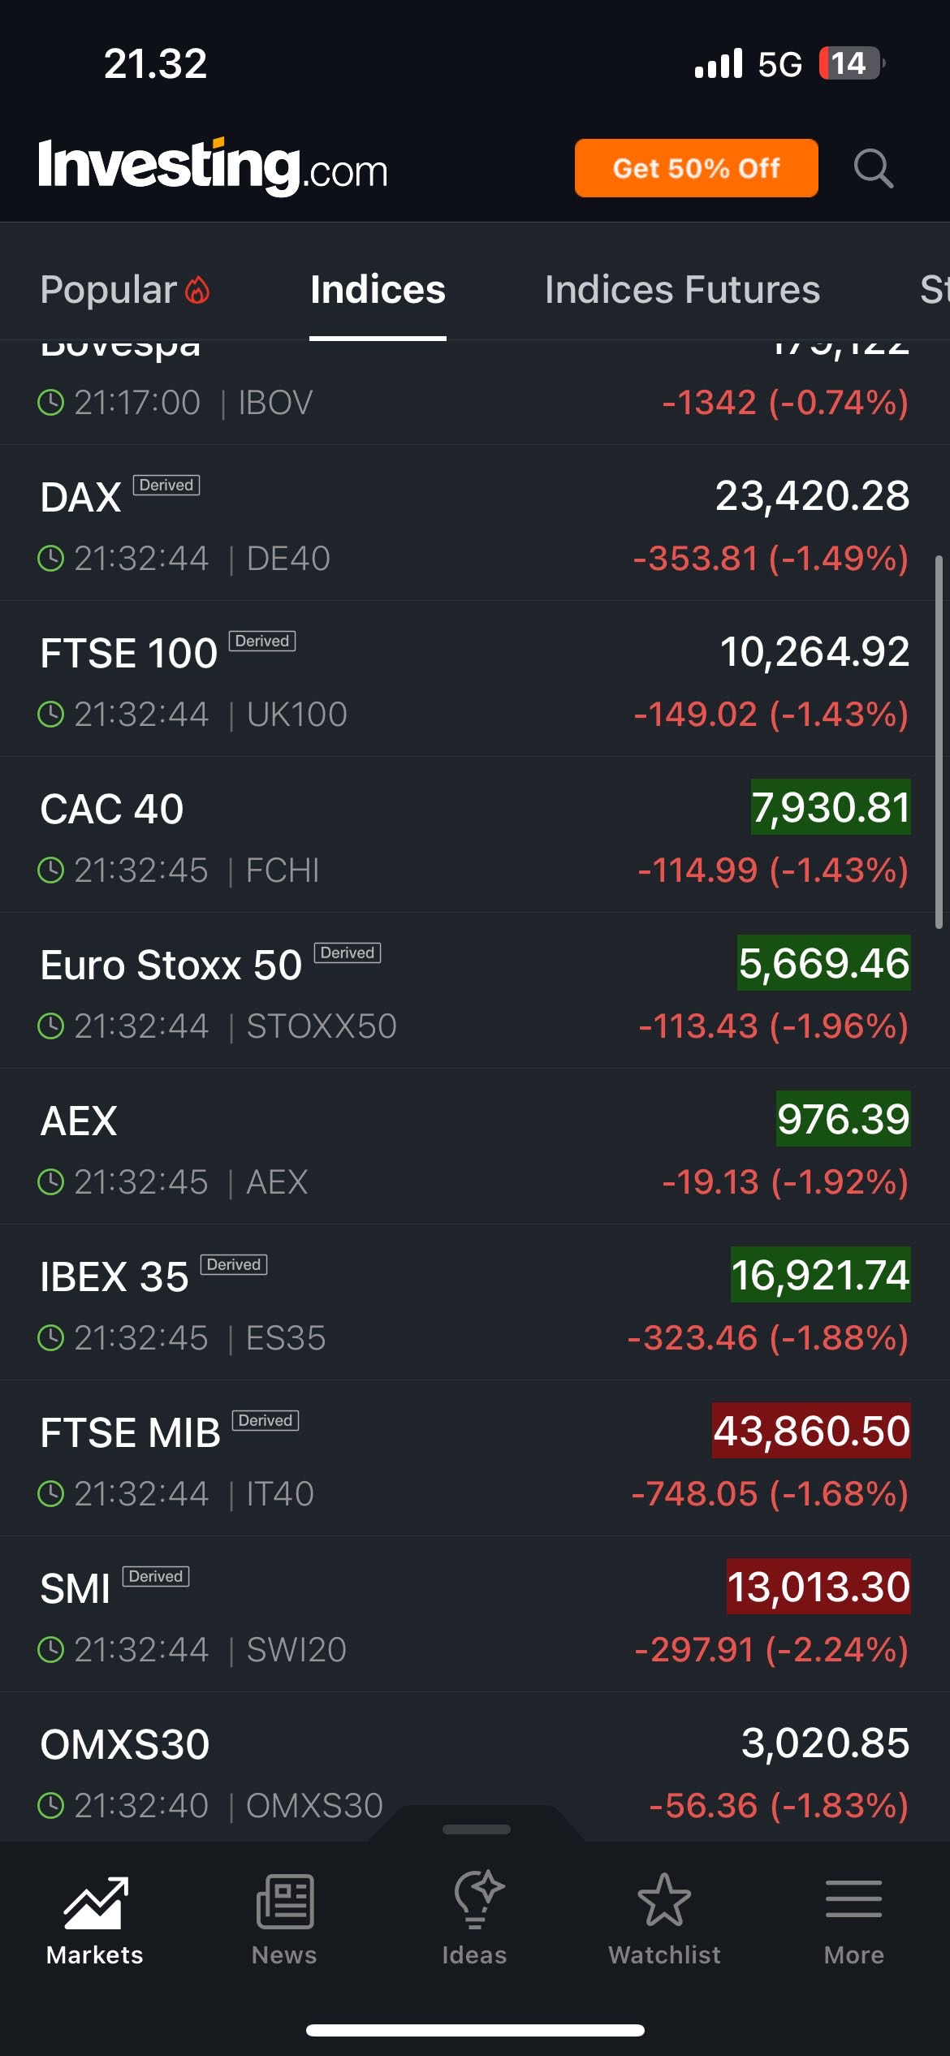The height and width of the screenshot is (2056, 950).
Task: Select the Indices tab
Action: tap(378, 290)
